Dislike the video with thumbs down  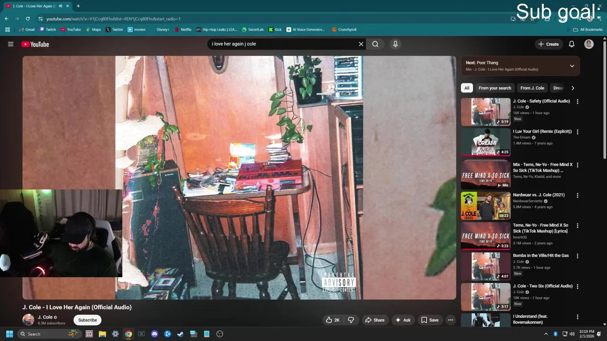(351, 320)
